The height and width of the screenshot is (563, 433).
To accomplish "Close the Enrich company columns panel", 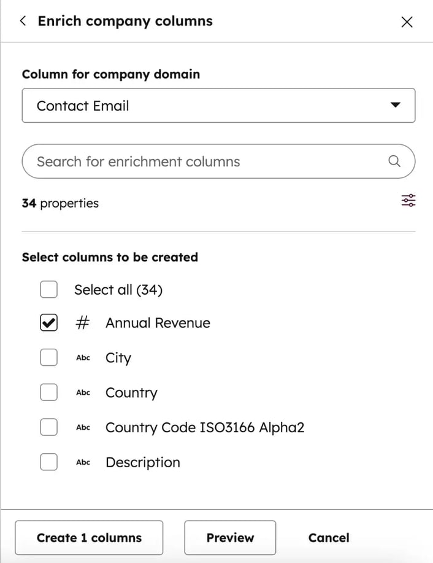I will [406, 22].
